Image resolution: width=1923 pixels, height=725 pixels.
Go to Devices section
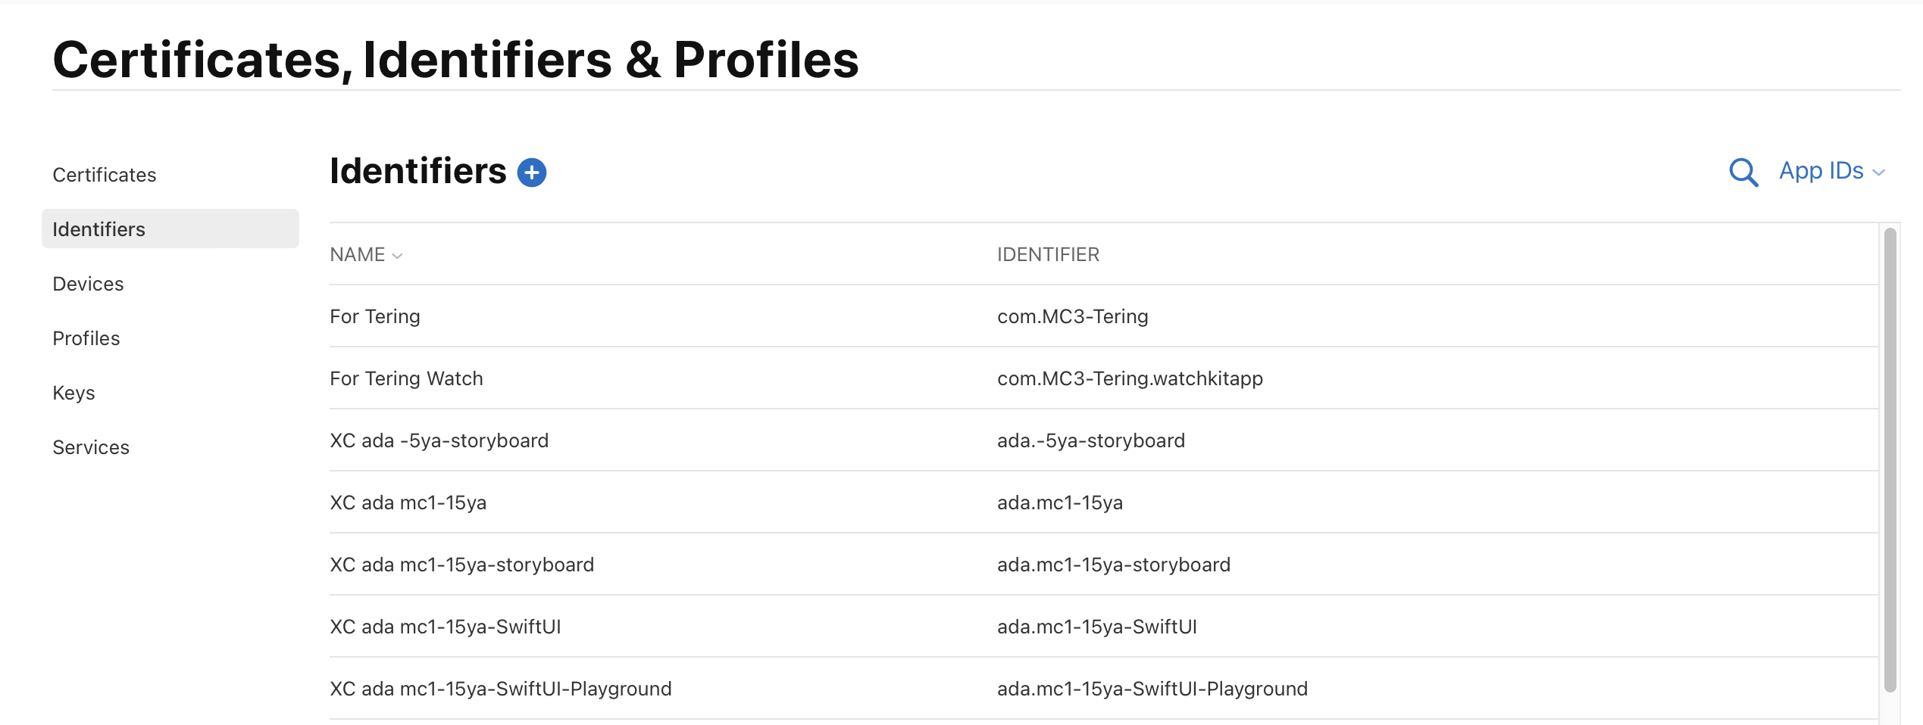tap(88, 284)
